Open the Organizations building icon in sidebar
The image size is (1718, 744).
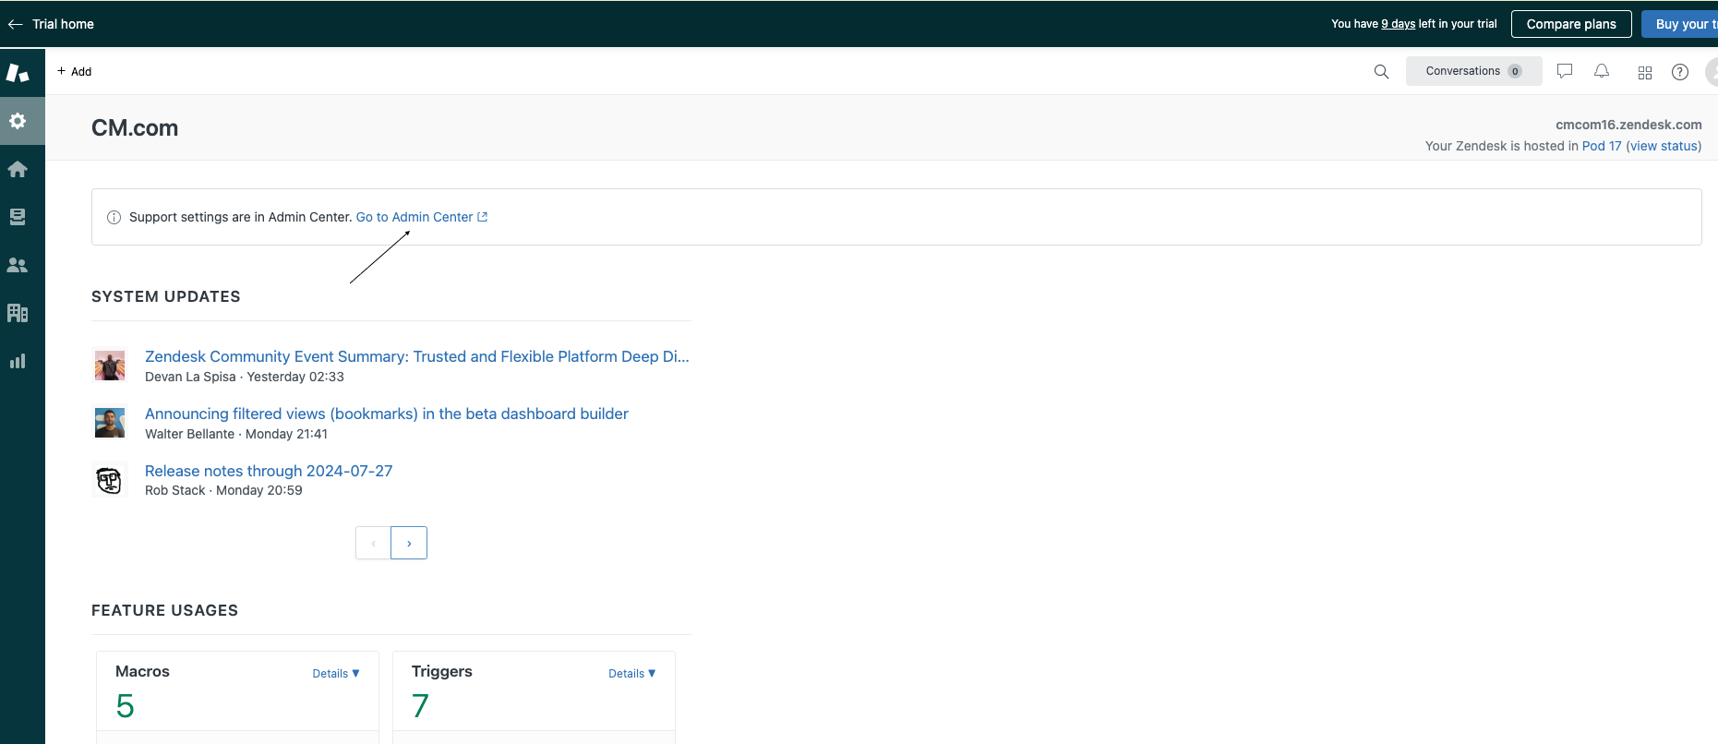[18, 313]
